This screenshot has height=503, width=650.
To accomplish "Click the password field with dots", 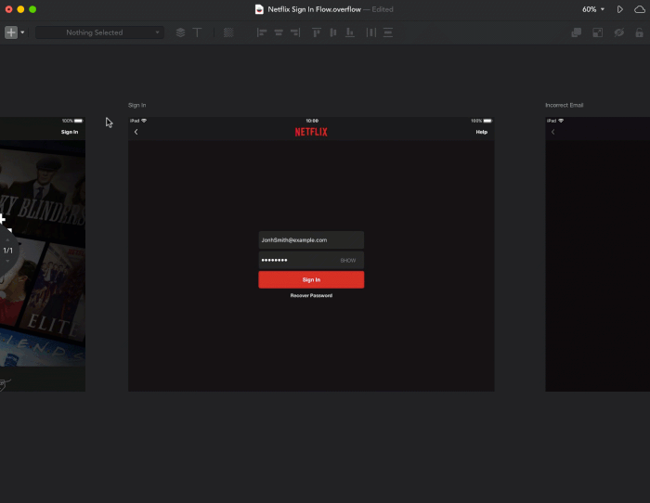I will [311, 260].
